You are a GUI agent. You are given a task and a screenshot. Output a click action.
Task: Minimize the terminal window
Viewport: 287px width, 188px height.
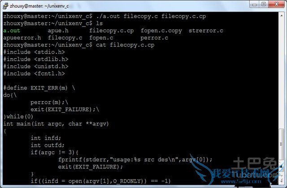254,4
